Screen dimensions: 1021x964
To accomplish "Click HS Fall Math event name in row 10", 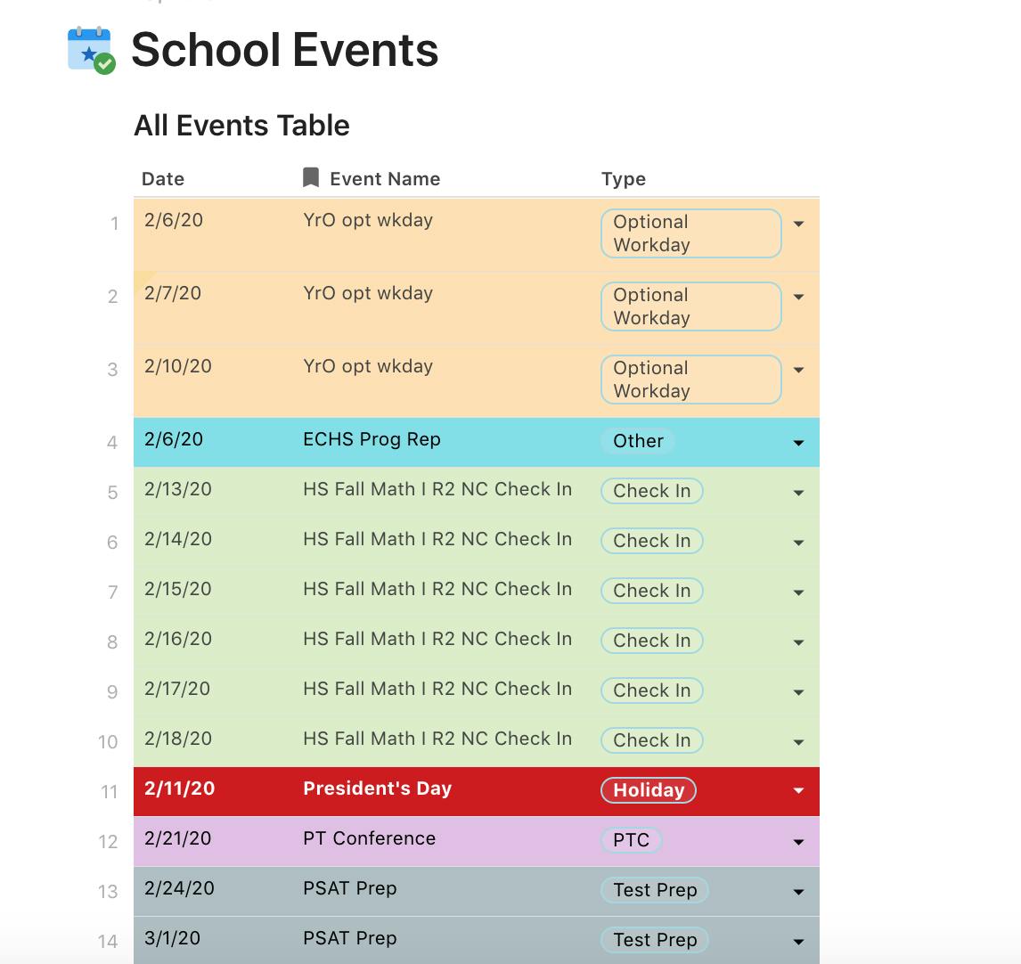I will (x=437, y=739).
